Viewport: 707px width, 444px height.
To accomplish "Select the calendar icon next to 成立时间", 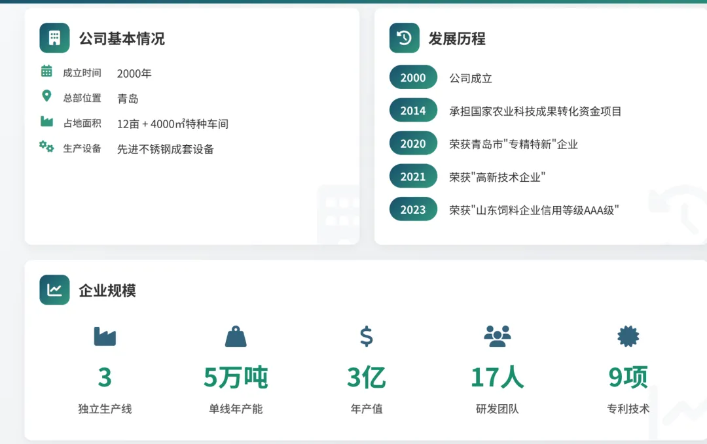I will [46, 73].
